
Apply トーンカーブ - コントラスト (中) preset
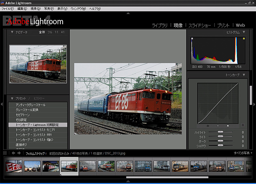click(38, 135)
